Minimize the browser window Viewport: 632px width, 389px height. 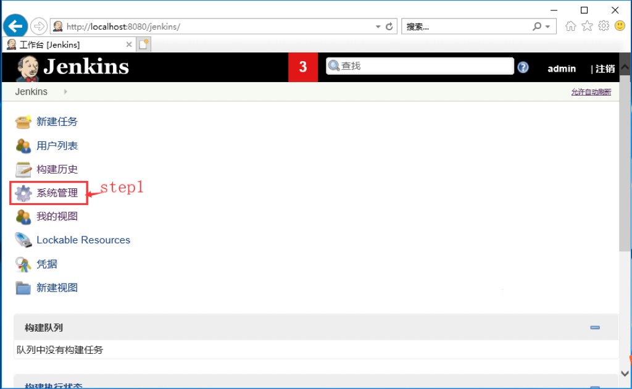pyautogui.click(x=554, y=10)
